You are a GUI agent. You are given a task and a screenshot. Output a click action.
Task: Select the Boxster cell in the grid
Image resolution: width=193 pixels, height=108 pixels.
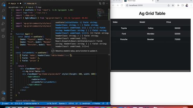click(x=150, y=39)
